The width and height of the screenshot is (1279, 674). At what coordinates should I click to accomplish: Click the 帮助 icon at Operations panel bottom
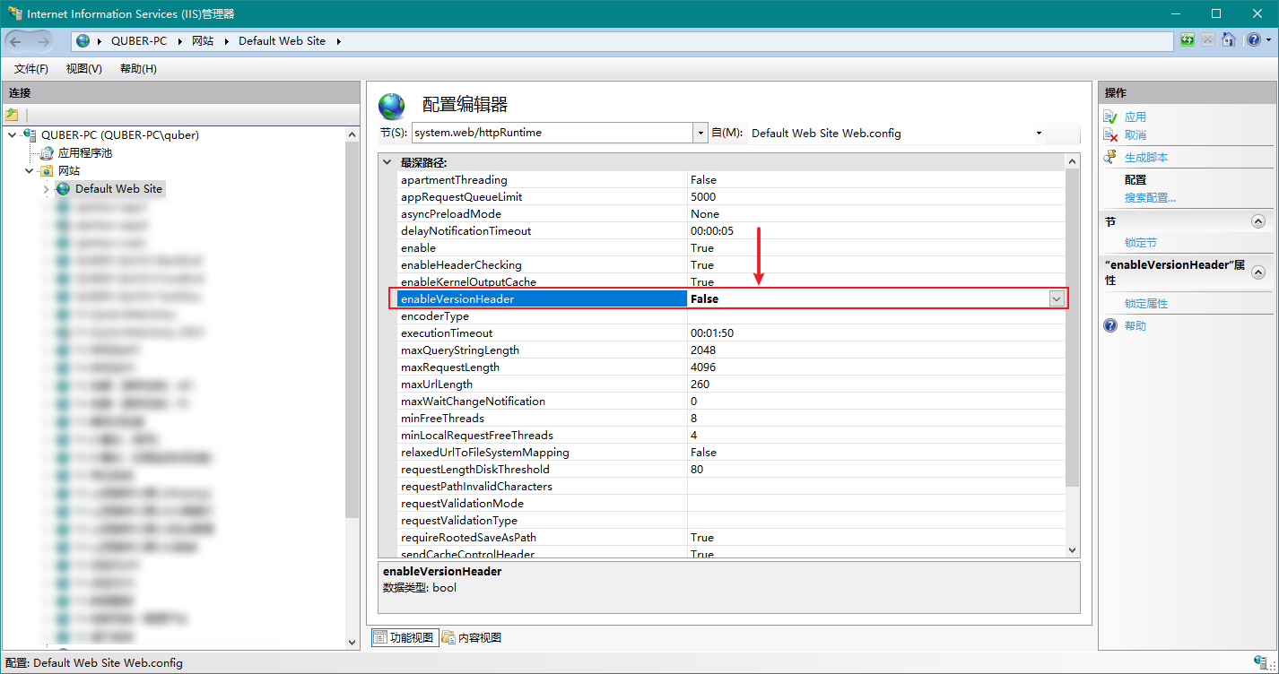[x=1110, y=324]
